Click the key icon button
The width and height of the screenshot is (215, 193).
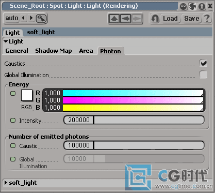[41, 18]
